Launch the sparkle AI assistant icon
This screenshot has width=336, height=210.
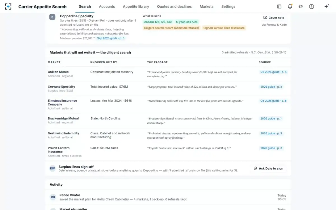click(x=326, y=6)
